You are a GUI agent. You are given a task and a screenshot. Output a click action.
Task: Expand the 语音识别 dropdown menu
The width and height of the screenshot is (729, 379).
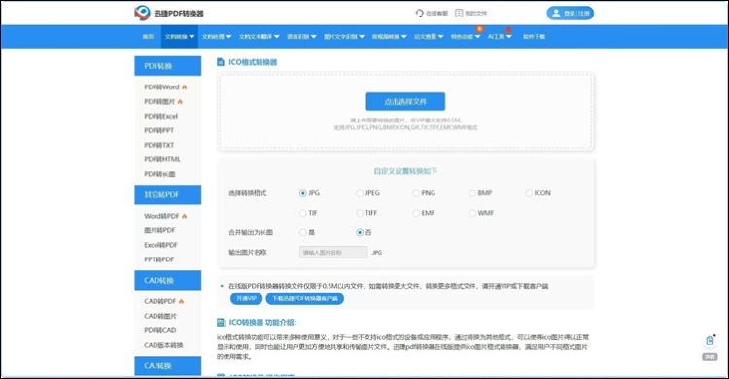pyautogui.click(x=301, y=37)
